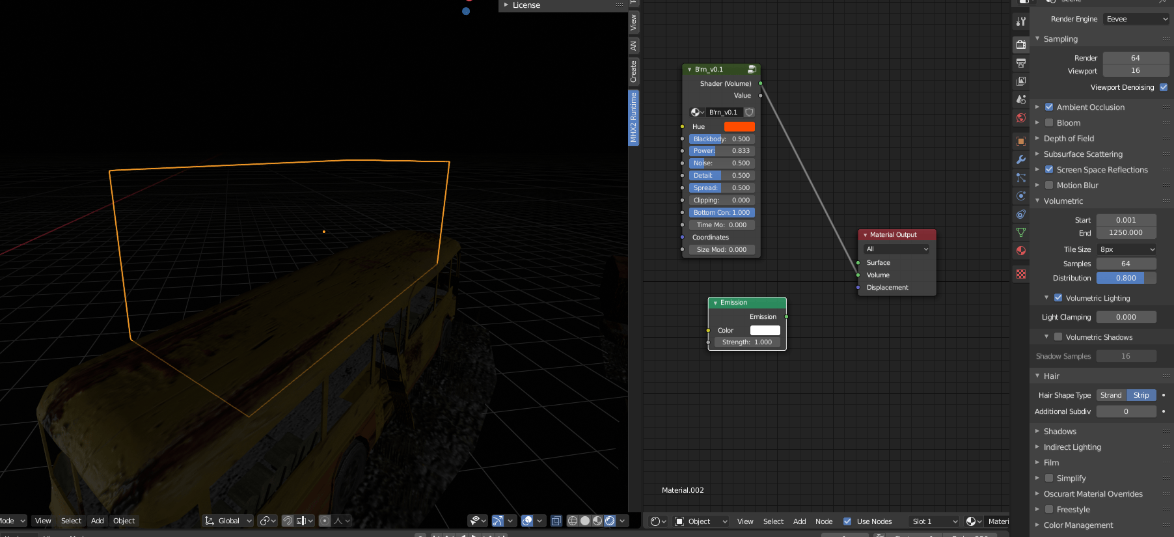Toggle viewport overlays icon

point(527,521)
